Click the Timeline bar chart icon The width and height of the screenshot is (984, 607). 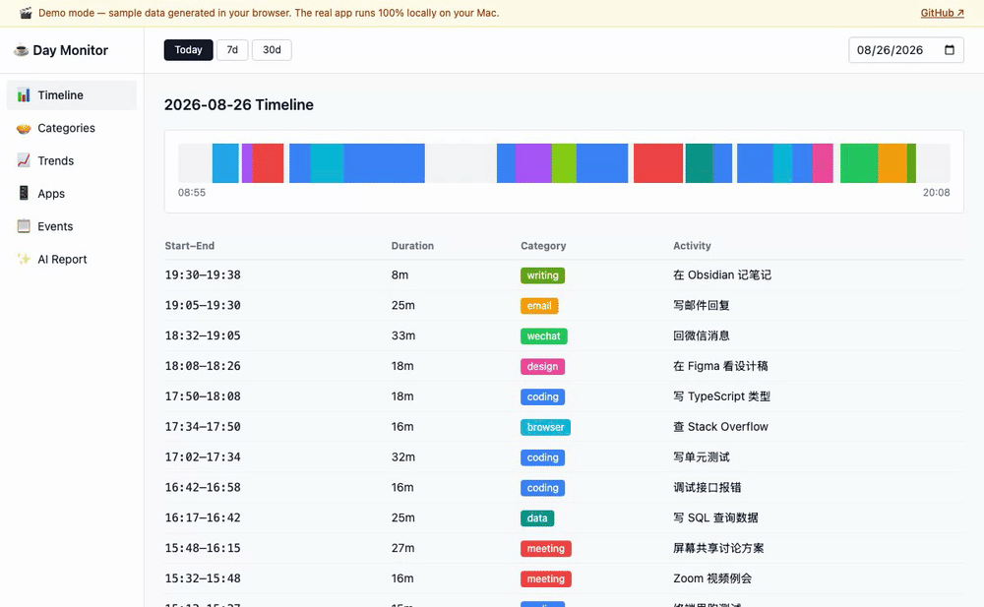coord(24,95)
